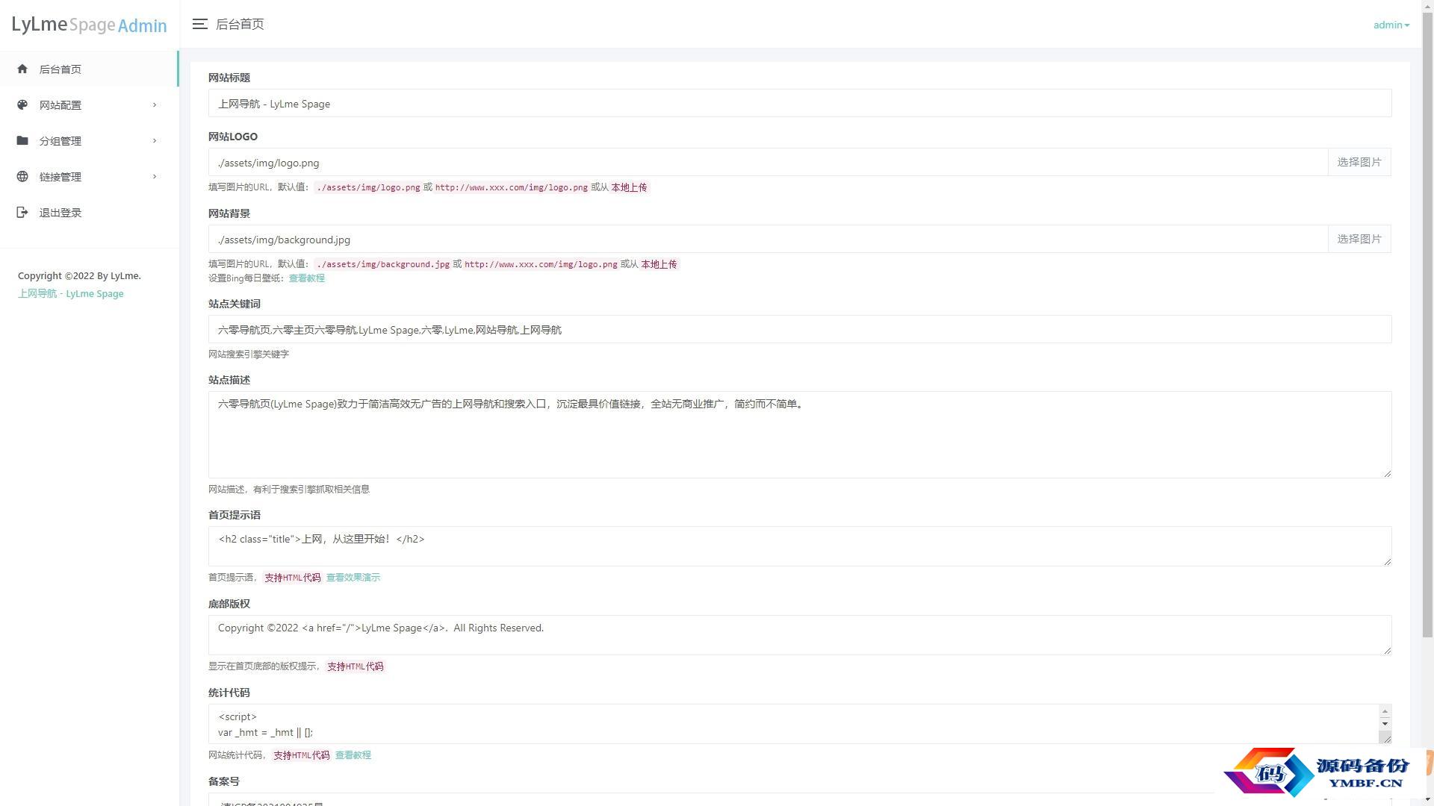Focus the 站点关键词 input field
Viewport: 1434px width, 806px height.
799,329
